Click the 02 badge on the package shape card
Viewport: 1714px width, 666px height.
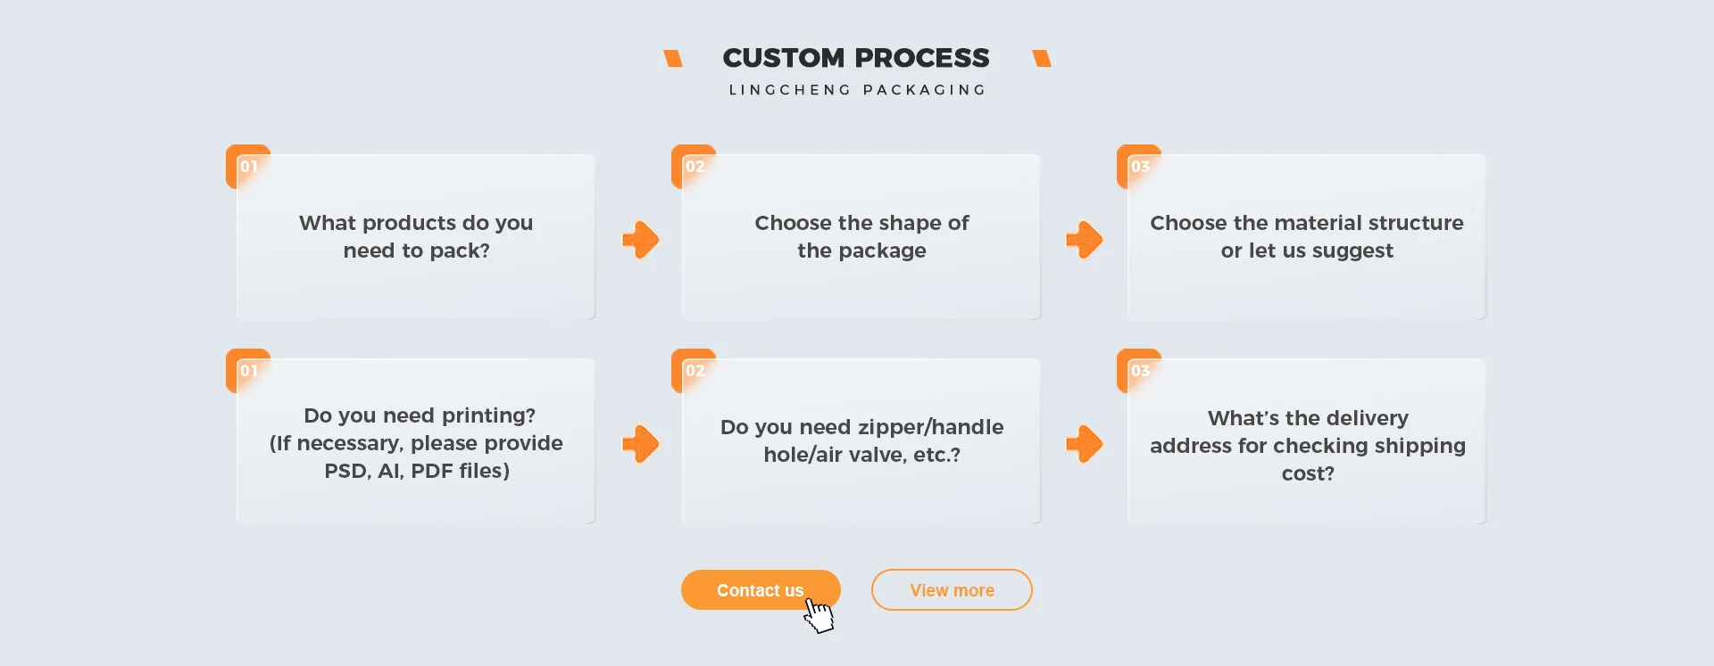695,167
